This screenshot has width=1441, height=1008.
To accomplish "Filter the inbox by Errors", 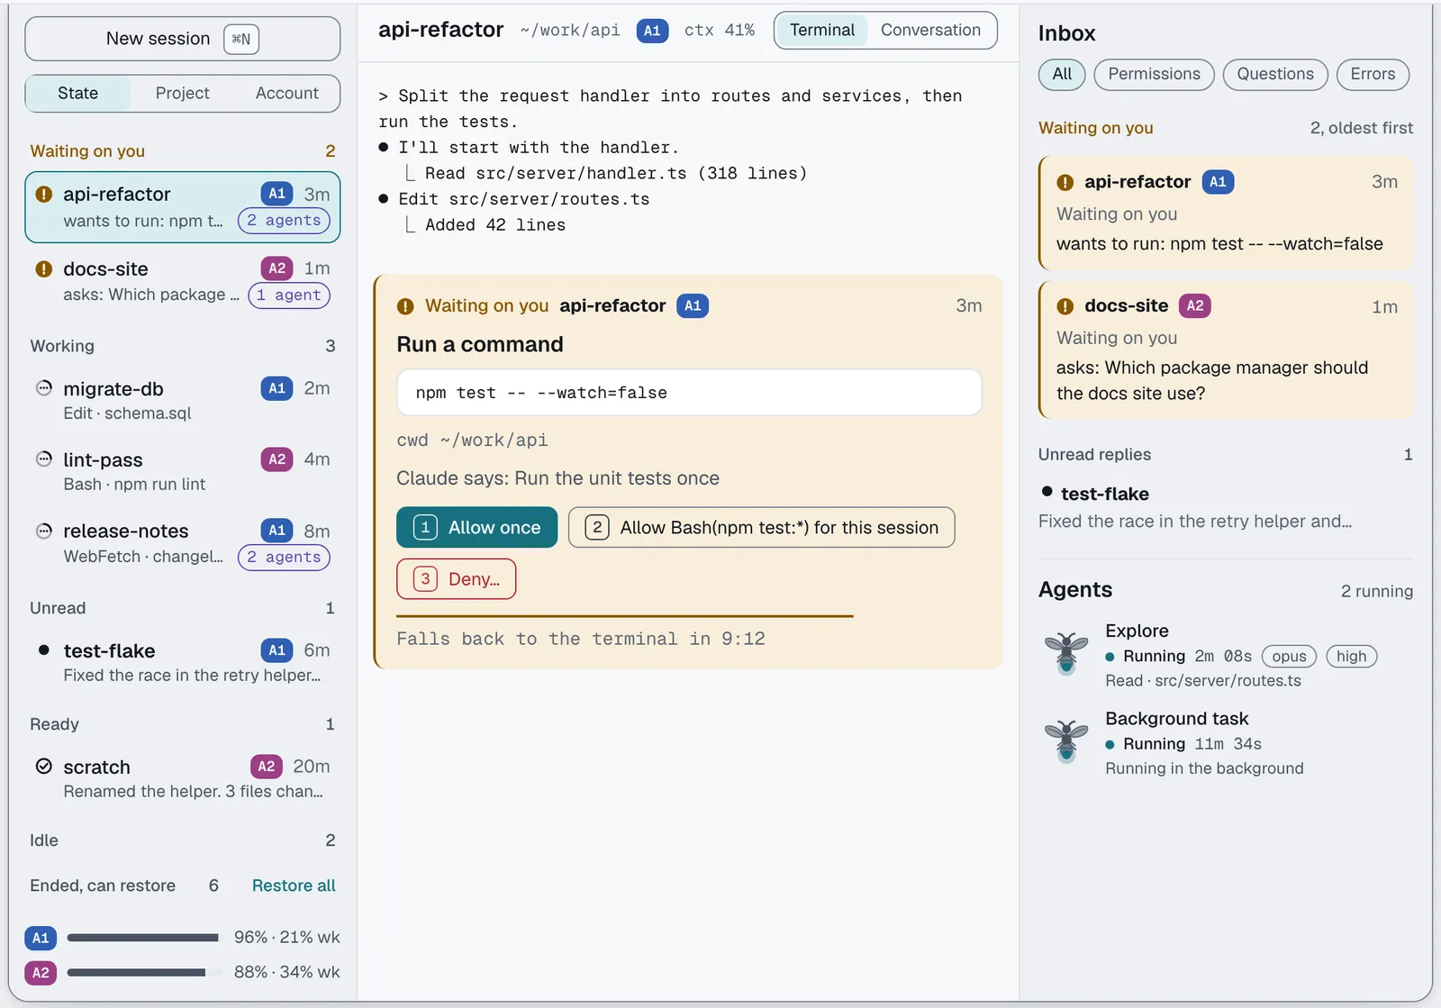I will click(x=1373, y=75).
